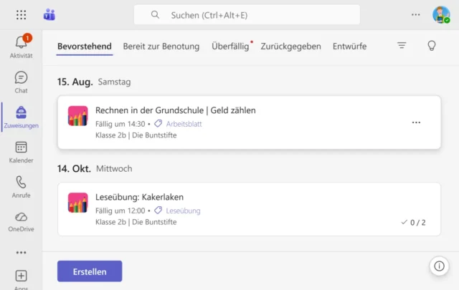Open Kalender in the sidebar

click(21, 152)
